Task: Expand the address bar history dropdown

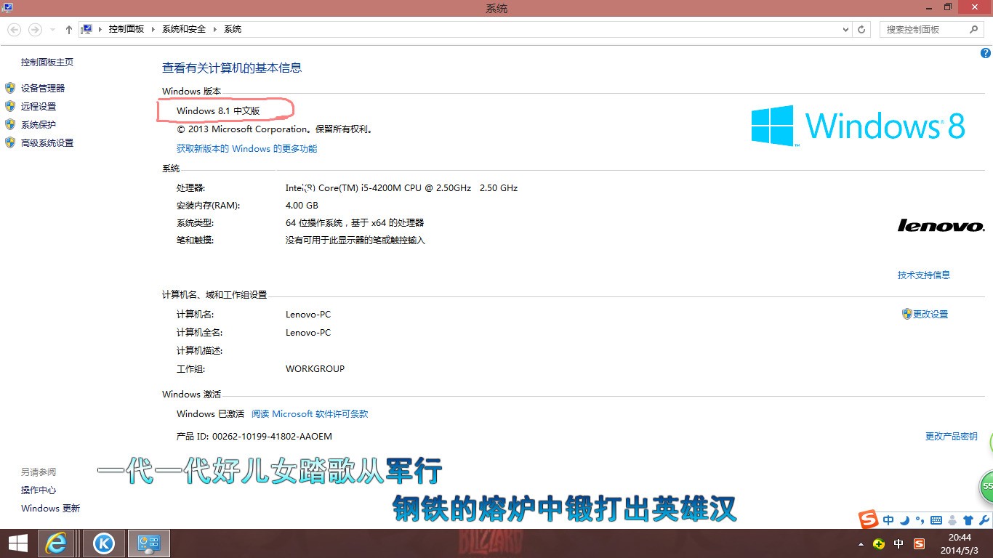Action: (845, 30)
